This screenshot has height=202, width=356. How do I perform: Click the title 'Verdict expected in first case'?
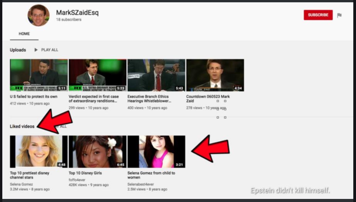coord(94,99)
